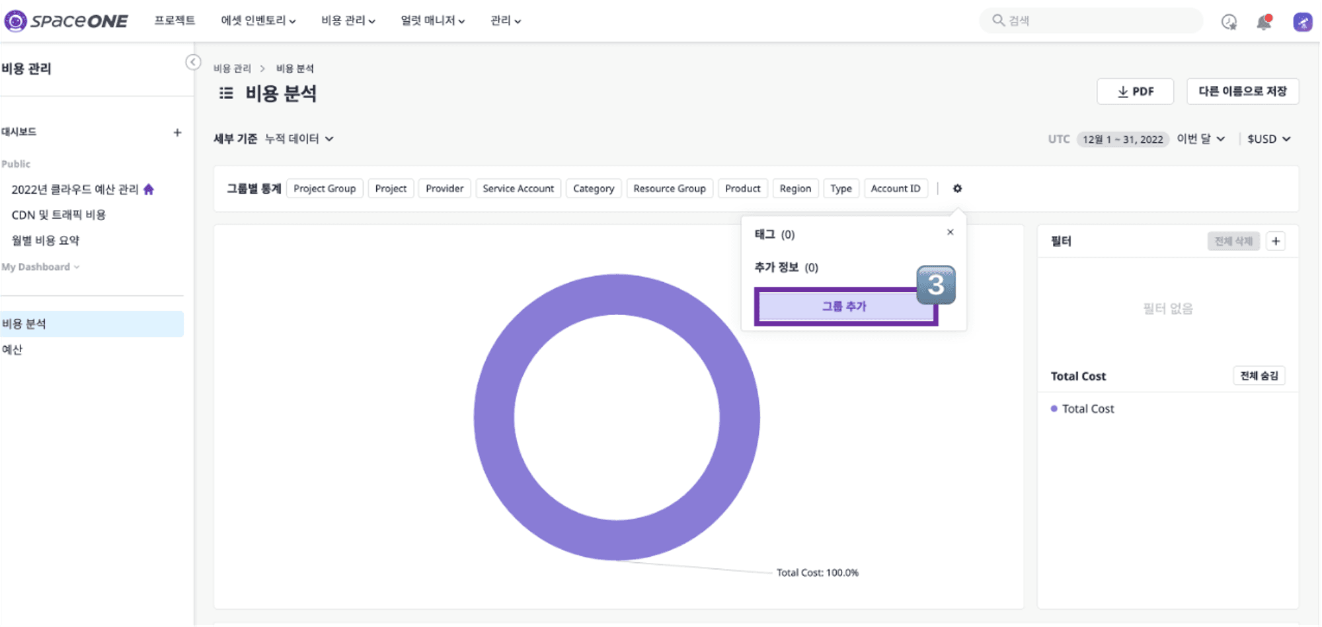Open the 얼럿 매니저 menu
Viewport: 1322px width, 627px height.
pyautogui.click(x=432, y=20)
